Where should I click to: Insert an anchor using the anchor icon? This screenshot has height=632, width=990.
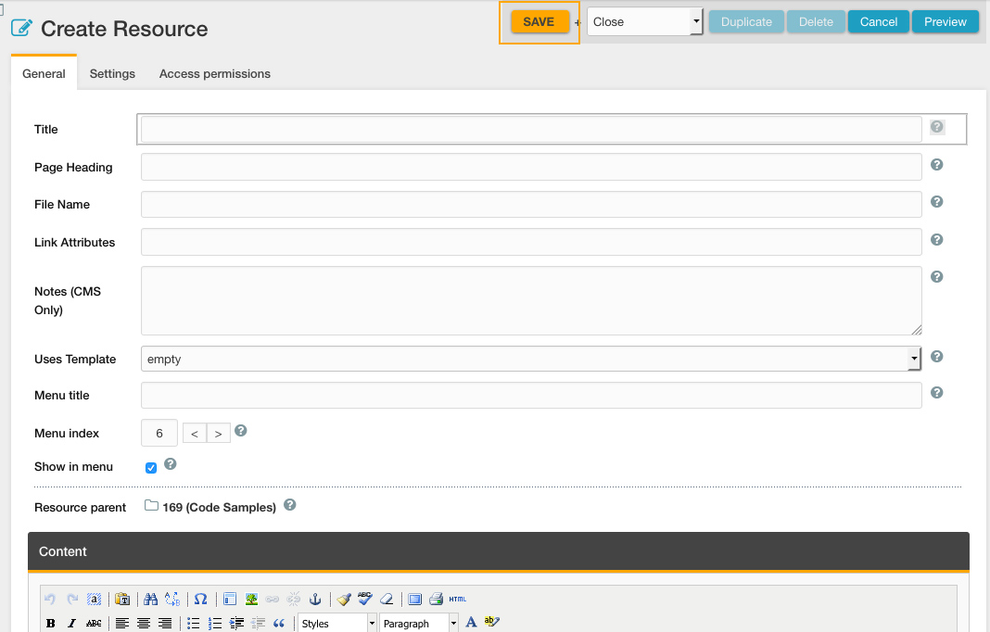(x=314, y=600)
